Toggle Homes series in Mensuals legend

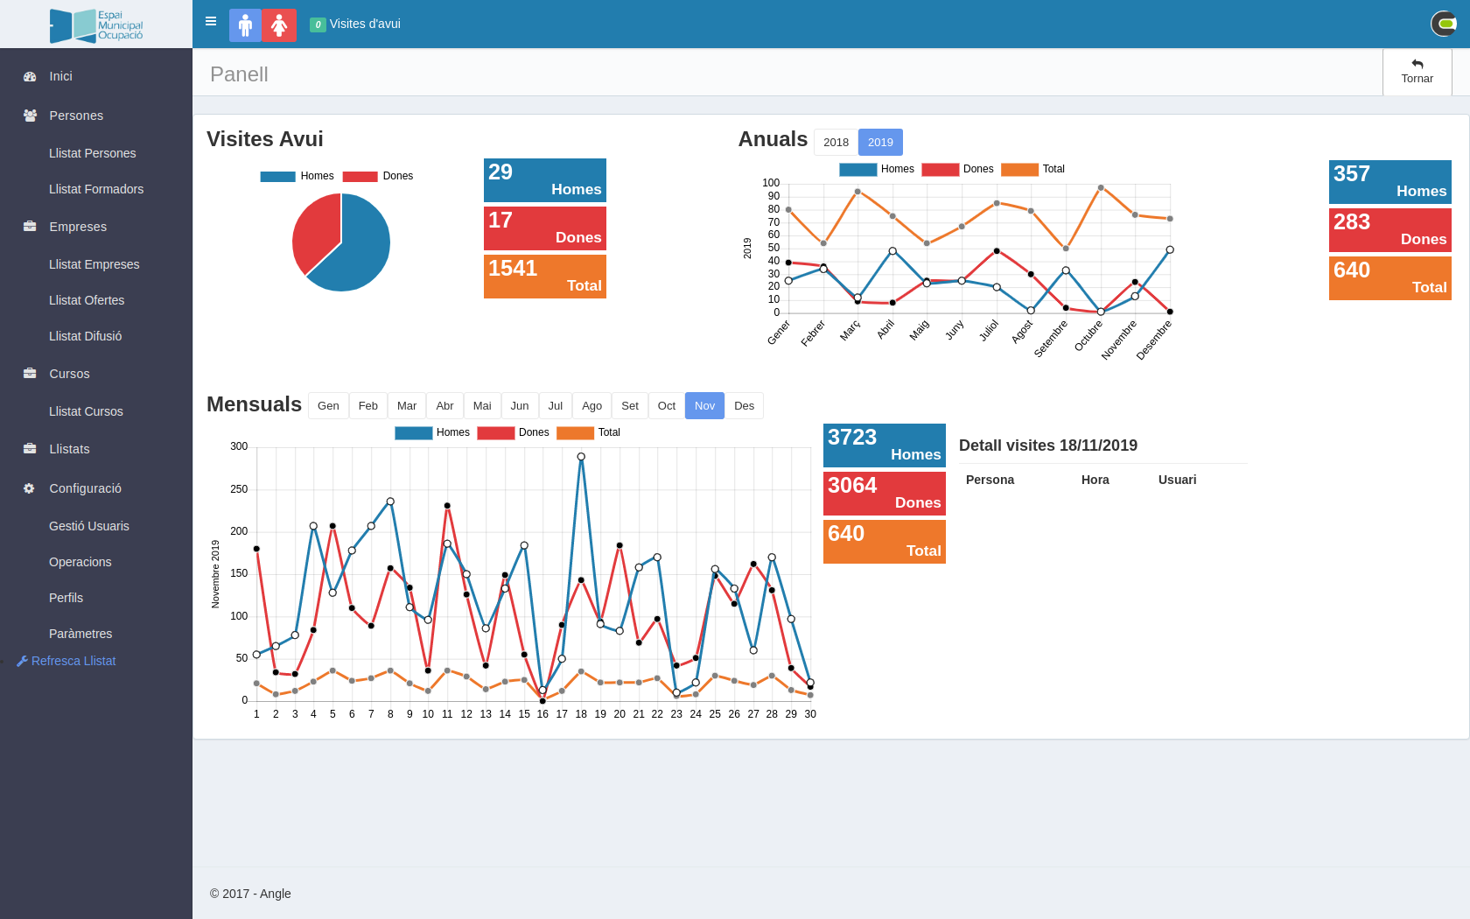point(432,432)
